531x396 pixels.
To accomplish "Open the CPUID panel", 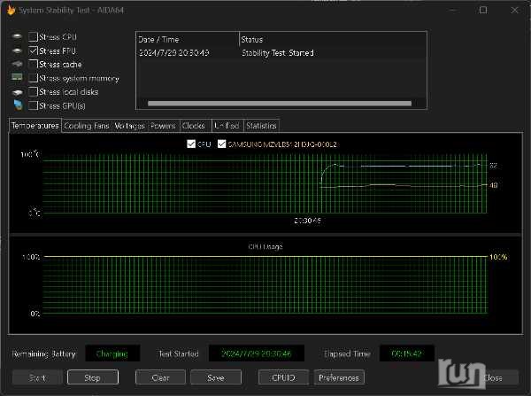I will (x=283, y=377).
